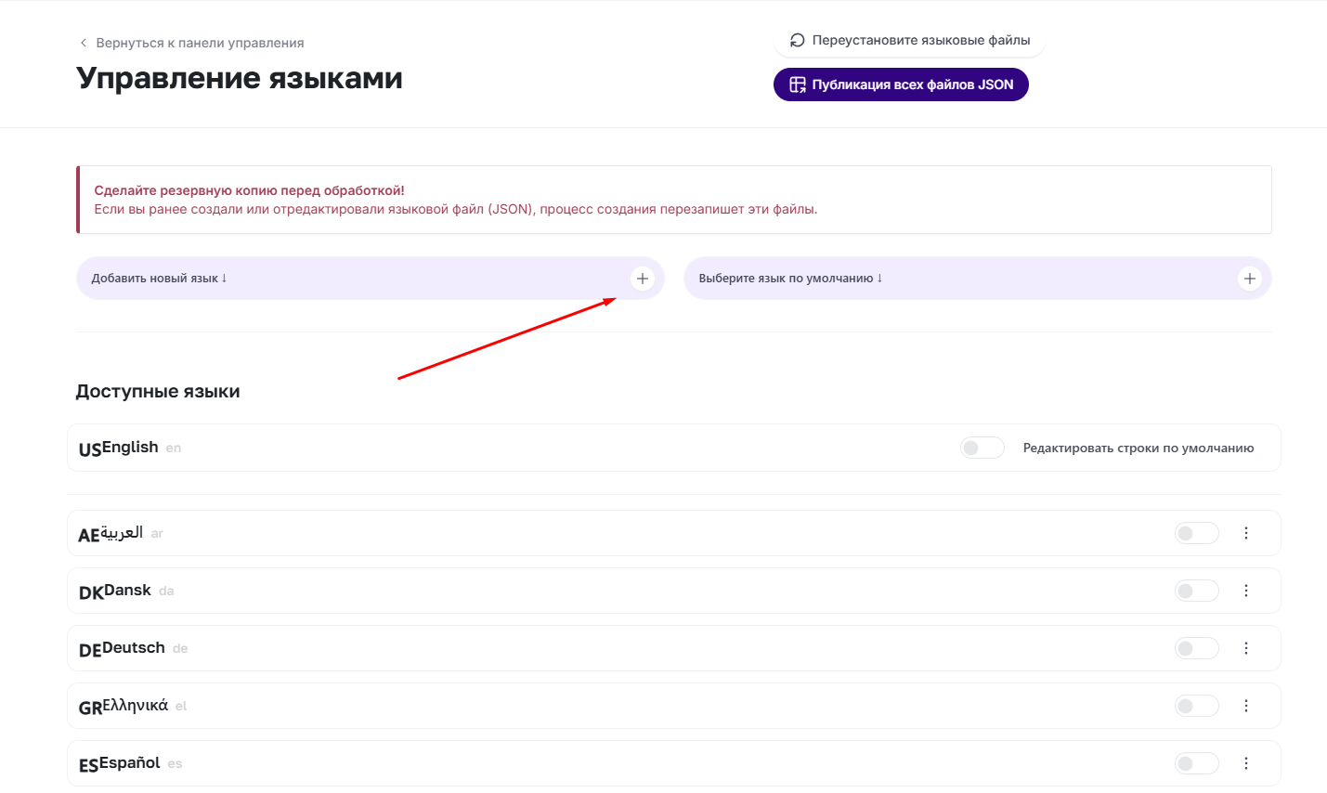Screen dimensions: 1327x793
Task: Click Переустановите языковые файлы button
Action: coord(909,40)
